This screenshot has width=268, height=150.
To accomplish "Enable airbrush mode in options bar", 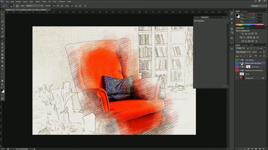I will [80, 6].
